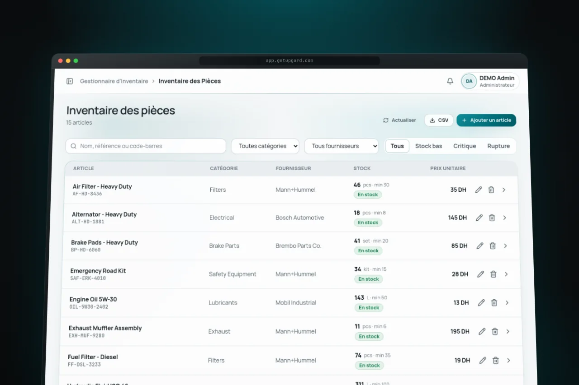Expand Alternator - Heavy Duty row chevron
This screenshot has height=385, width=579.
505,218
